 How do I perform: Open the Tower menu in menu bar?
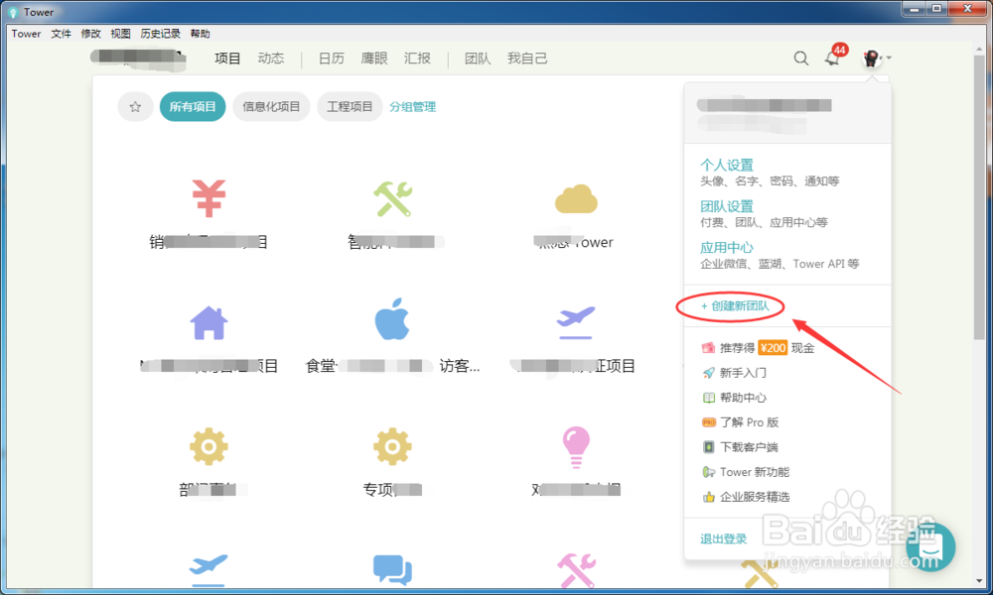[26, 34]
